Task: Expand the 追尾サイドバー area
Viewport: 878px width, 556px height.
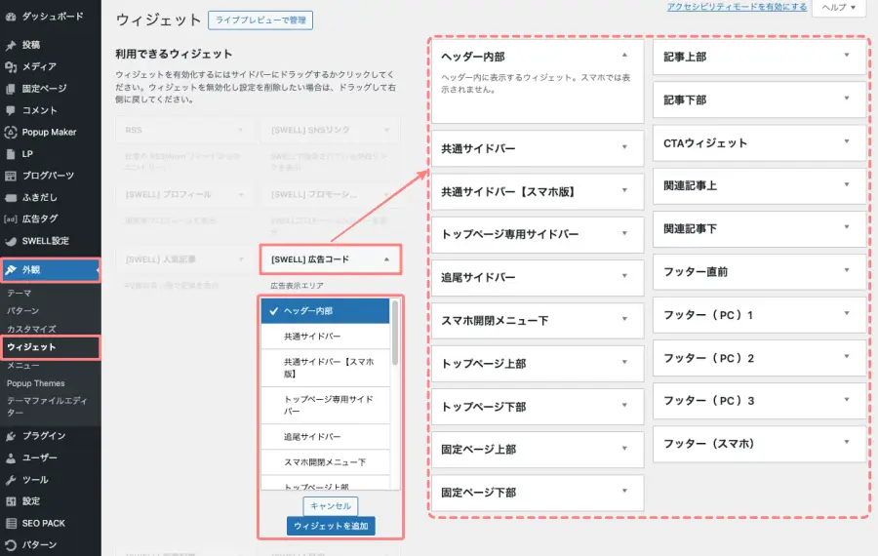Action: pyautogui.click(x=624, y=276)
